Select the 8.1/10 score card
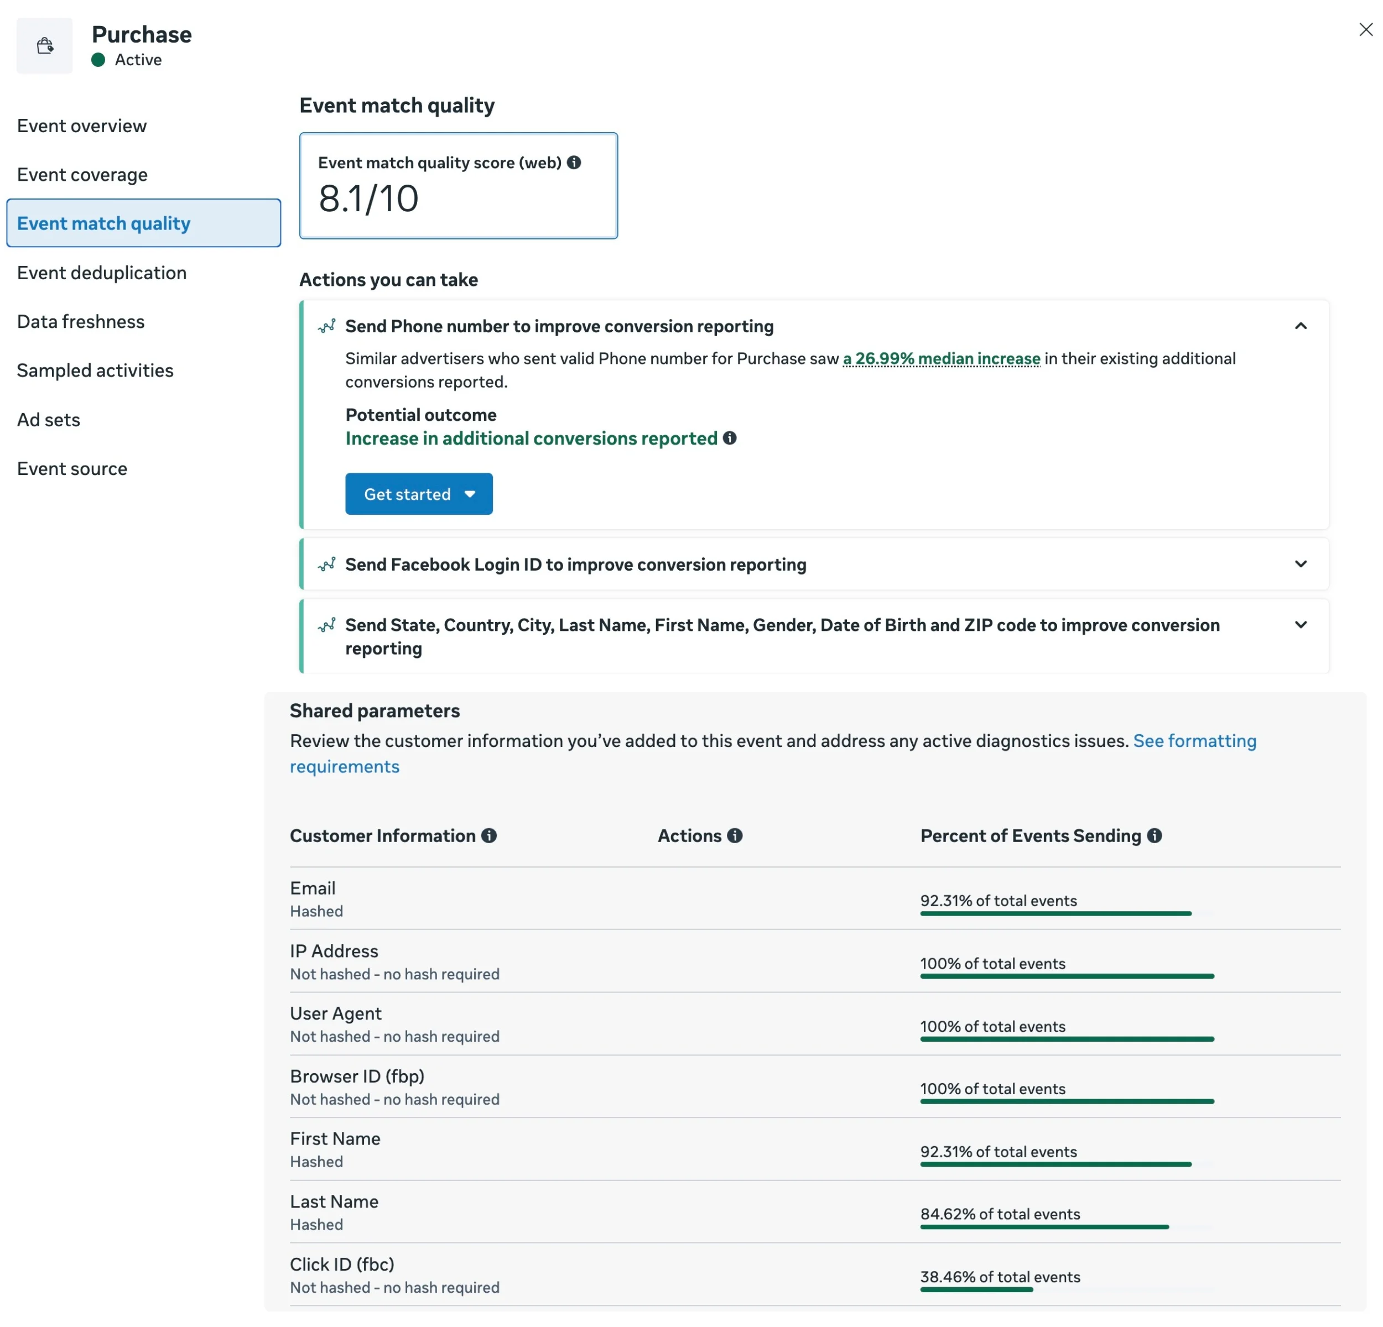The height and width of the screenshot is (1327, 1383). coord(459,185)
